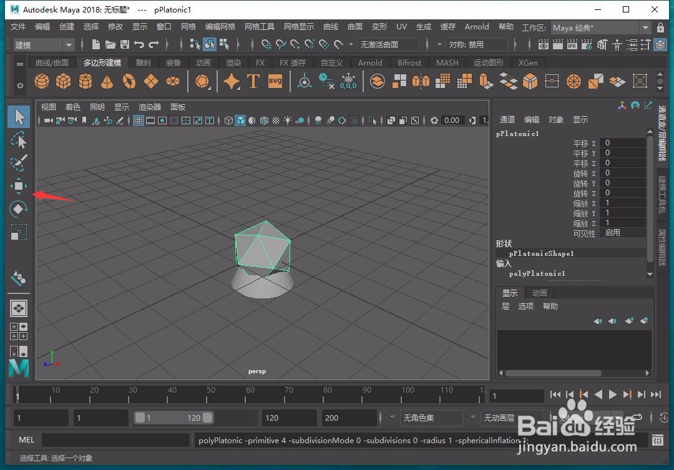
Task: Open the 可见性 启用 visibility value field
Action: (x=623, y=233)
